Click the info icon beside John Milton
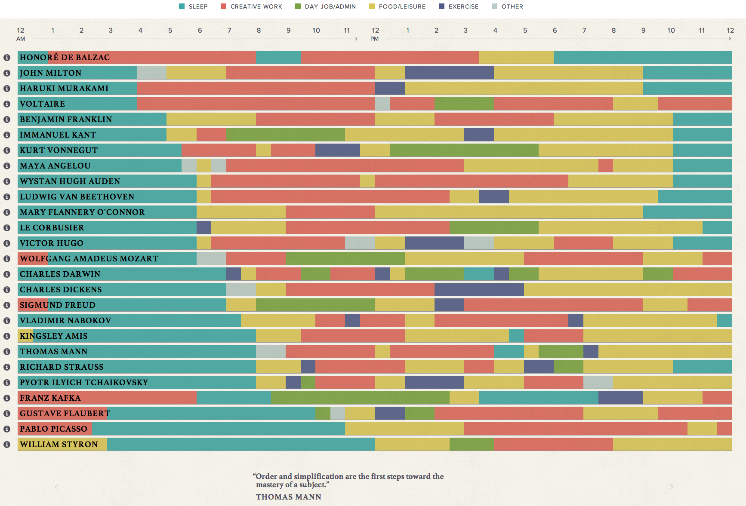Image resolution: width=746 pixels, height=506 pixels. point(8,73)
